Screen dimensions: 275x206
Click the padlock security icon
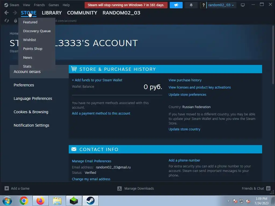coord(15,21)
